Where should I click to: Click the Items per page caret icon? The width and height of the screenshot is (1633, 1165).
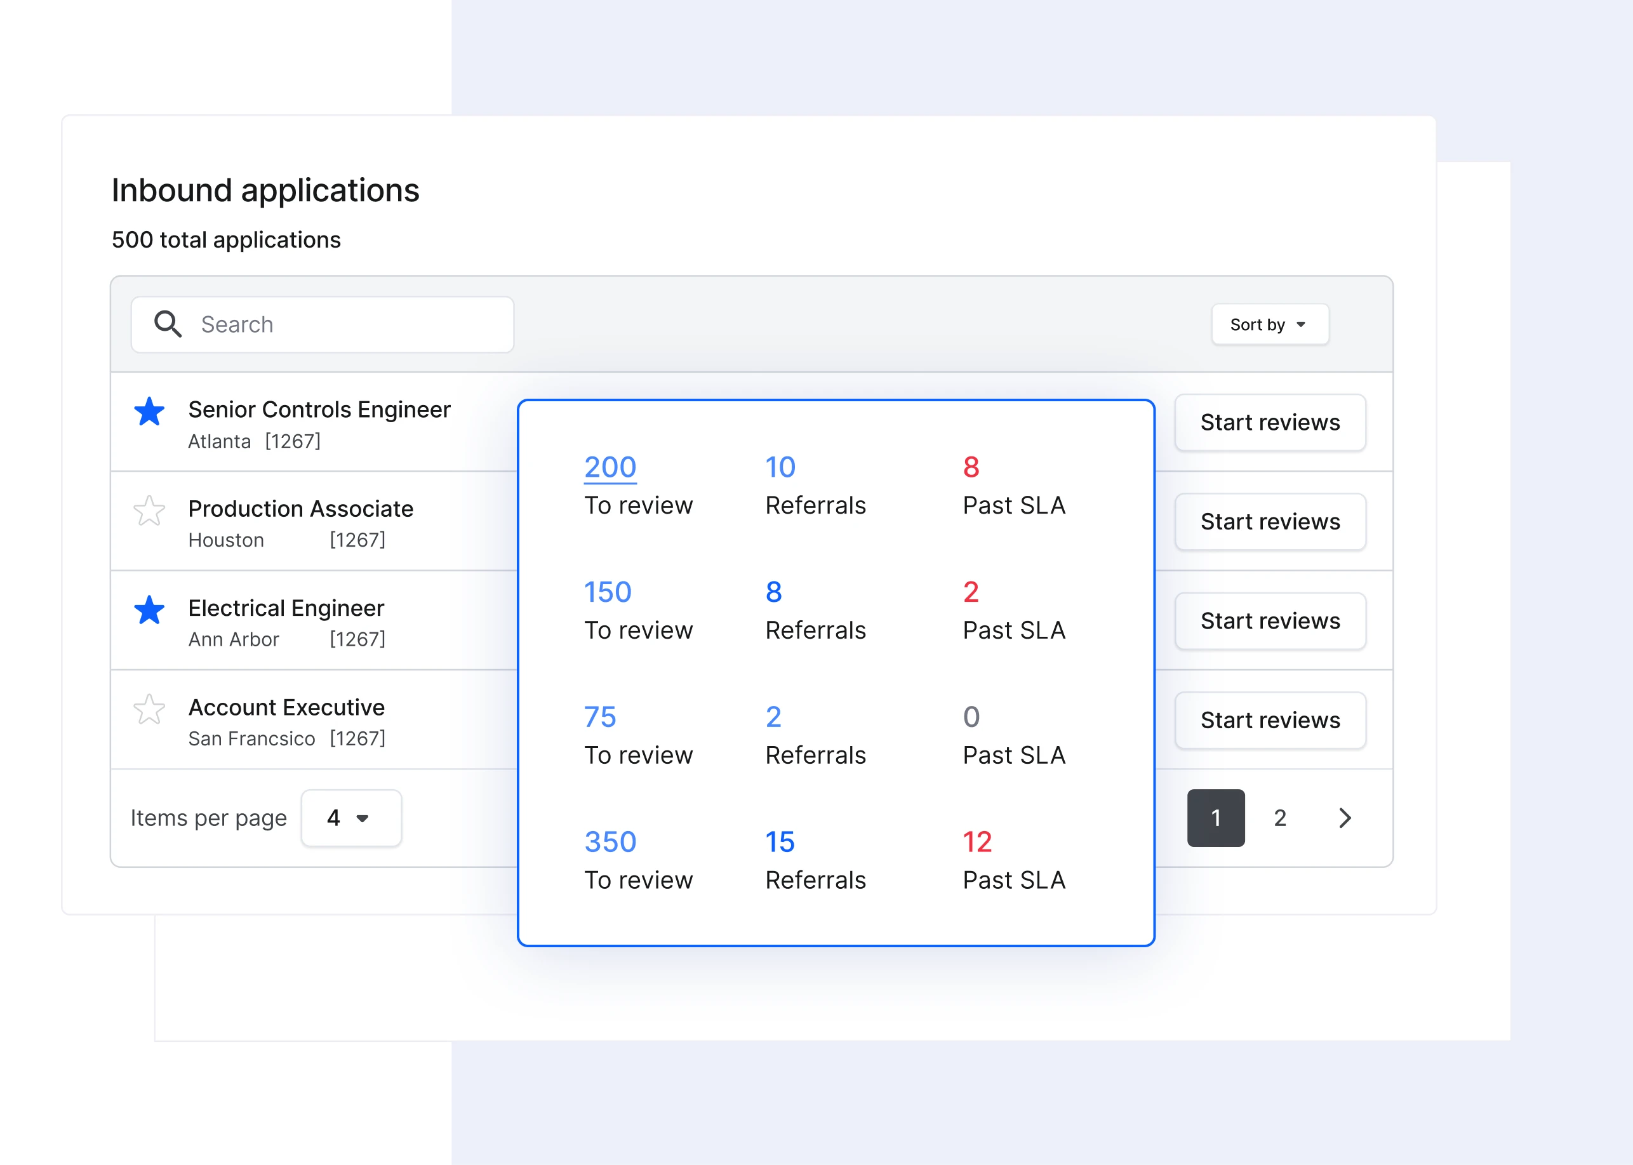(364, 818)
